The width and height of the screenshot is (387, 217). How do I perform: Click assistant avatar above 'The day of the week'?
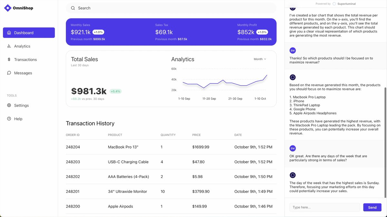pyautogui.click(x=293, y=175)
